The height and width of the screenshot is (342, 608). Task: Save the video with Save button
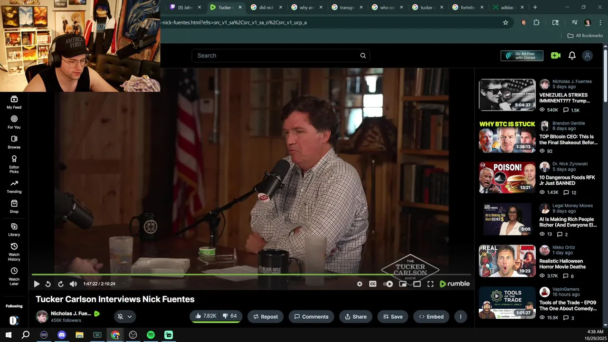(392, 317)
